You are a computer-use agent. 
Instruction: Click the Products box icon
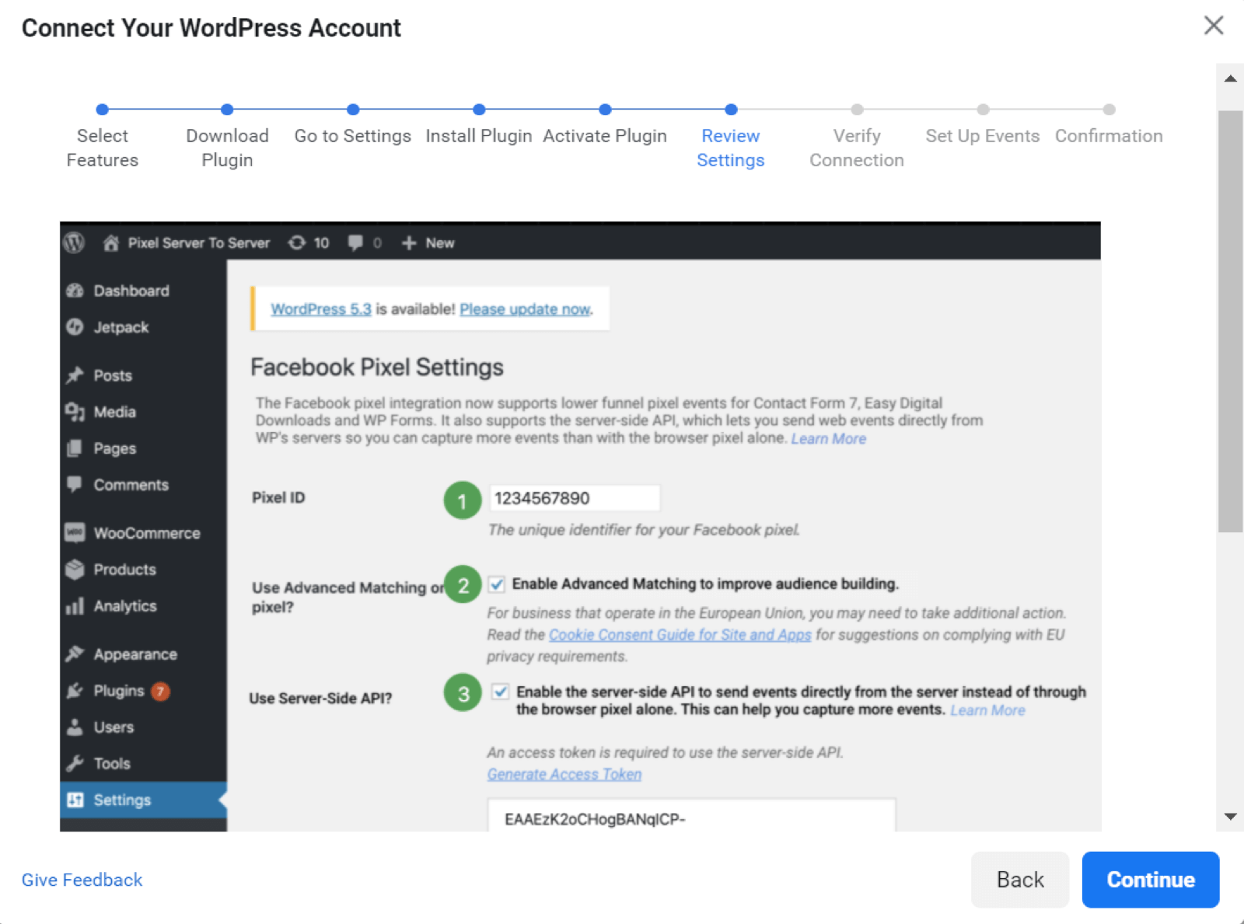pyautogui.click(x=75, y=570)
